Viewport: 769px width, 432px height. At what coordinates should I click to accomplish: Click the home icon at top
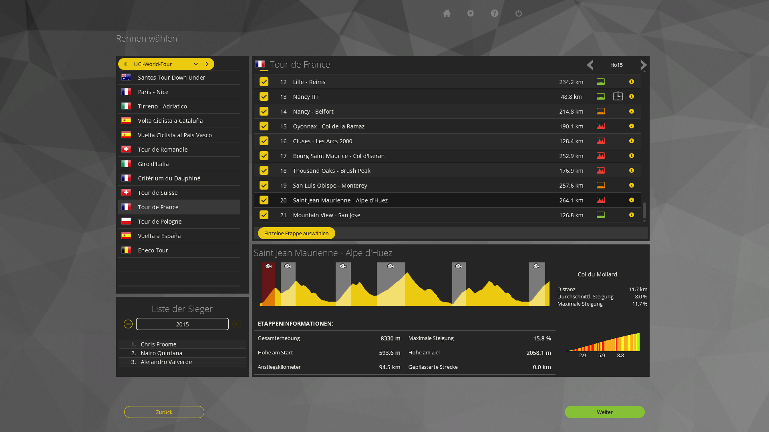(447, 14)
